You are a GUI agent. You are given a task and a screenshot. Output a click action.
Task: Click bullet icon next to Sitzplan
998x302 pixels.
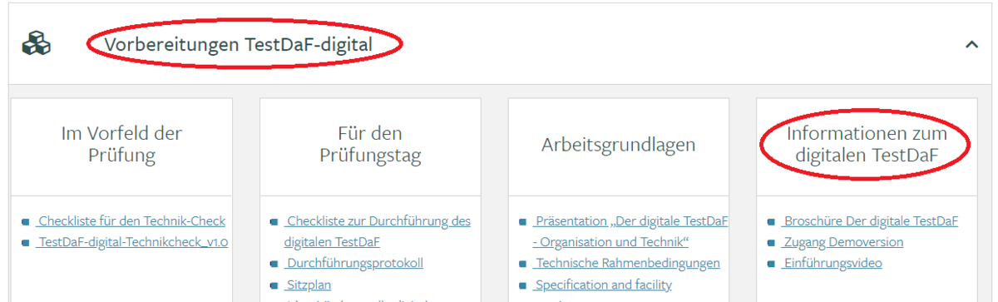(x=274, y=286)
